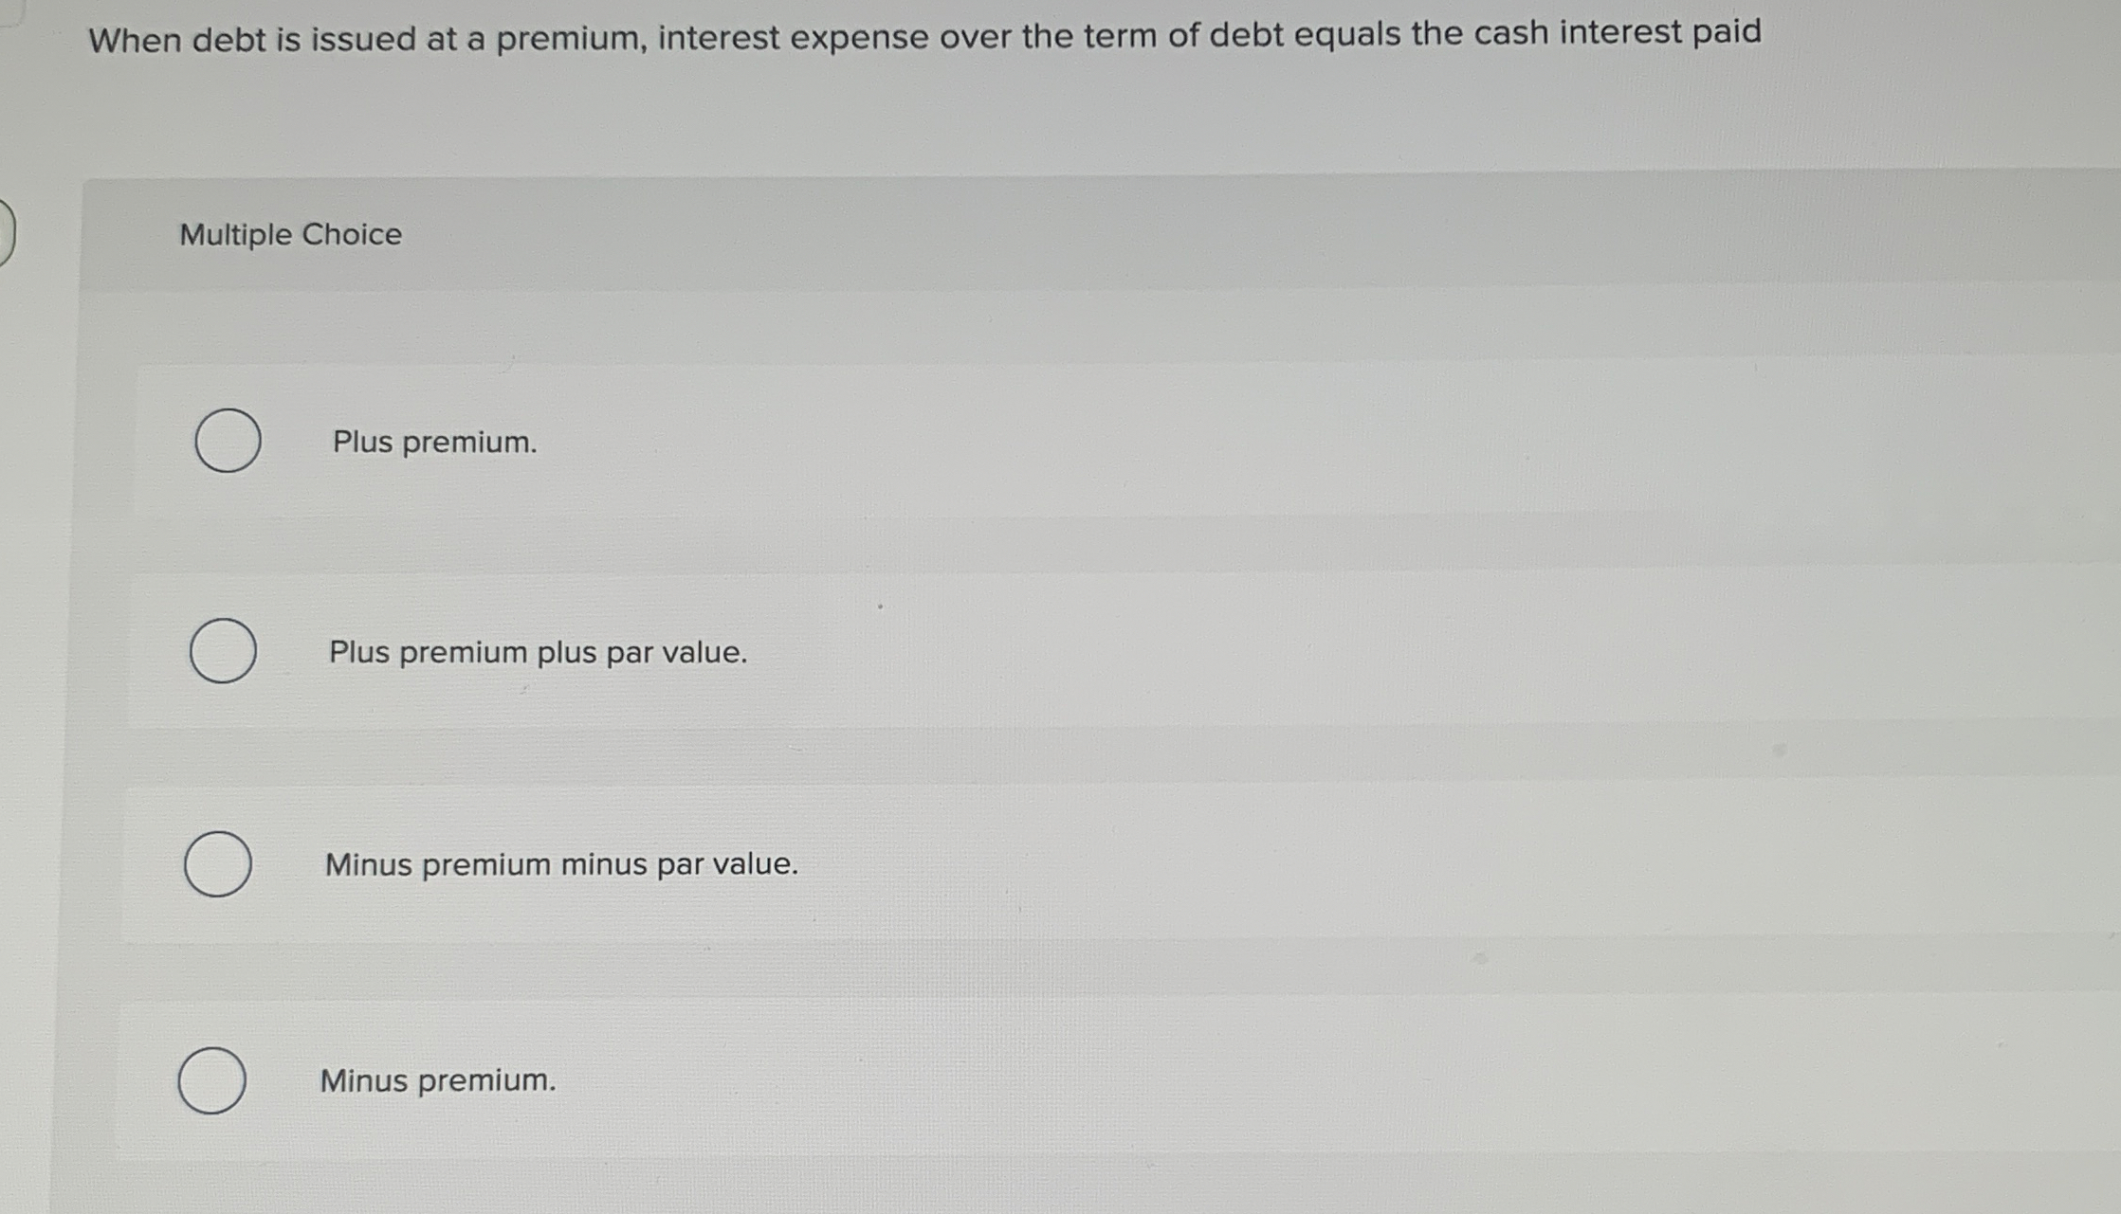The height and width of the screenshot is (1214, 2121).
Task: Select the "Minus premium." radio button
Action: tap(212, 1080)
